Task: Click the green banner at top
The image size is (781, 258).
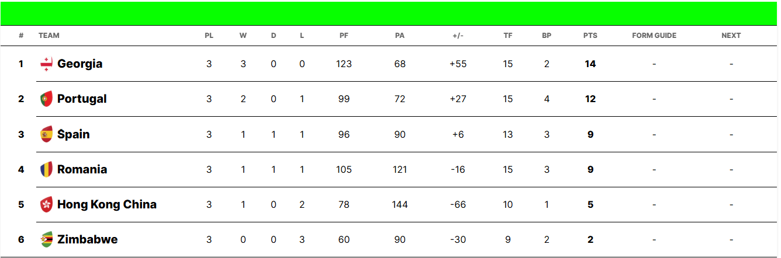Action: pyautogui.click(x=389, y=13)
